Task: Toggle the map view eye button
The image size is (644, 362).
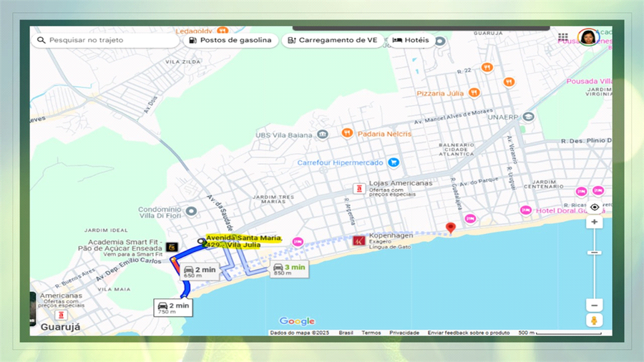Action: 595,207
